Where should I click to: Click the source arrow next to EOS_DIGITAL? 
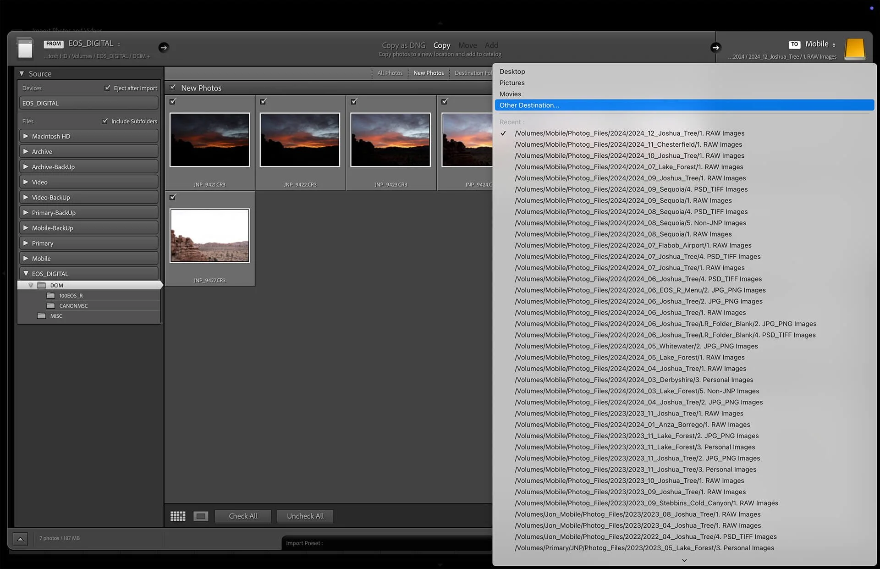[x=164, y=47]
